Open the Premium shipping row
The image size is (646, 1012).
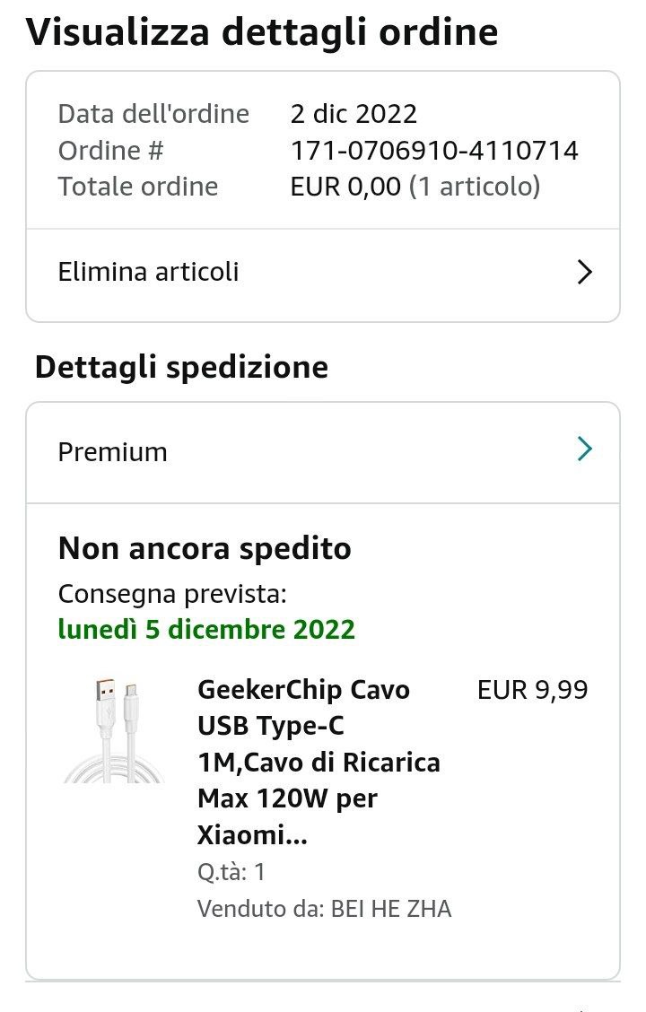tap(112, 452)
